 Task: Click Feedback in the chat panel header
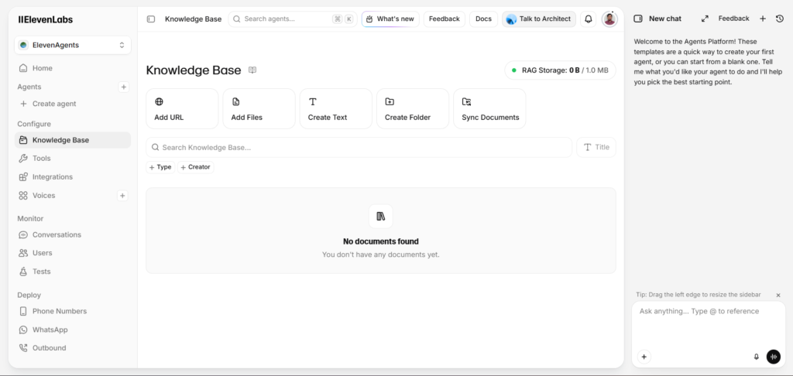733,19
